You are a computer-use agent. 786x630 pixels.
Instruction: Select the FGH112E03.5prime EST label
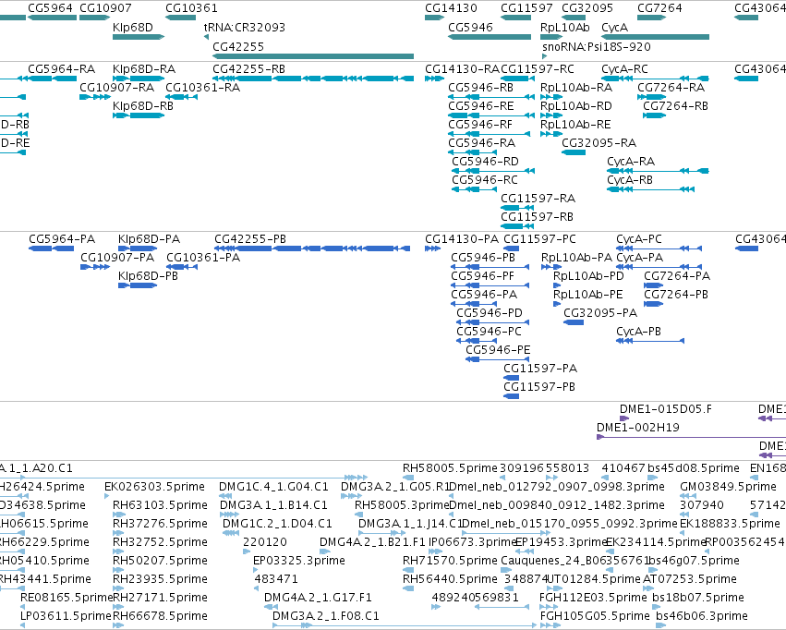click(x=593, y=598)
